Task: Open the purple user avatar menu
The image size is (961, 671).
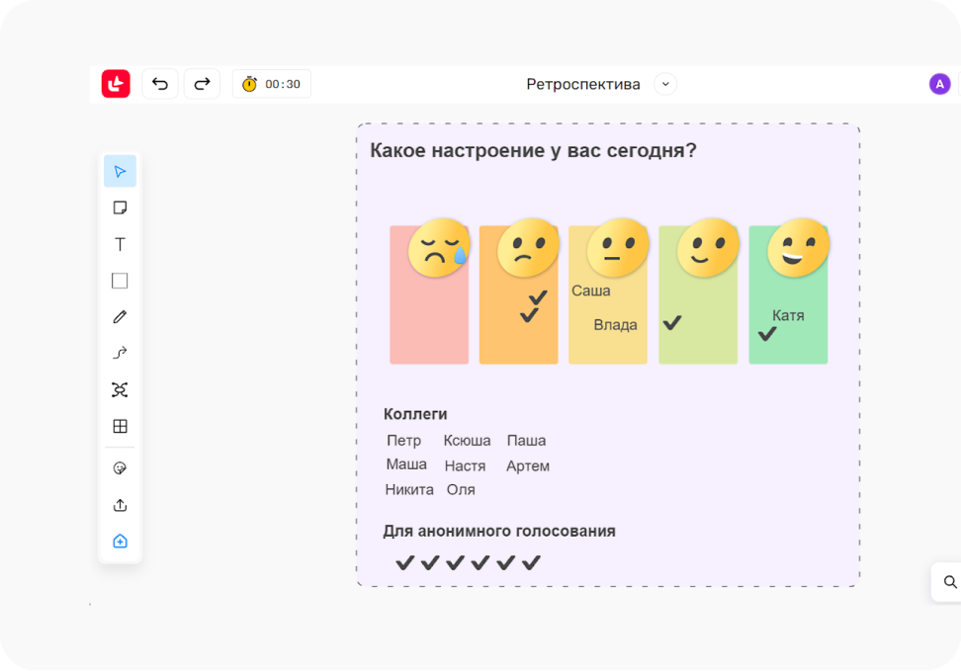Action: 939,84
